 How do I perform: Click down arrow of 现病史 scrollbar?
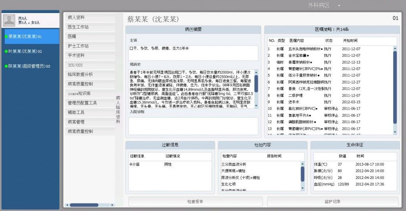(257, 106)
